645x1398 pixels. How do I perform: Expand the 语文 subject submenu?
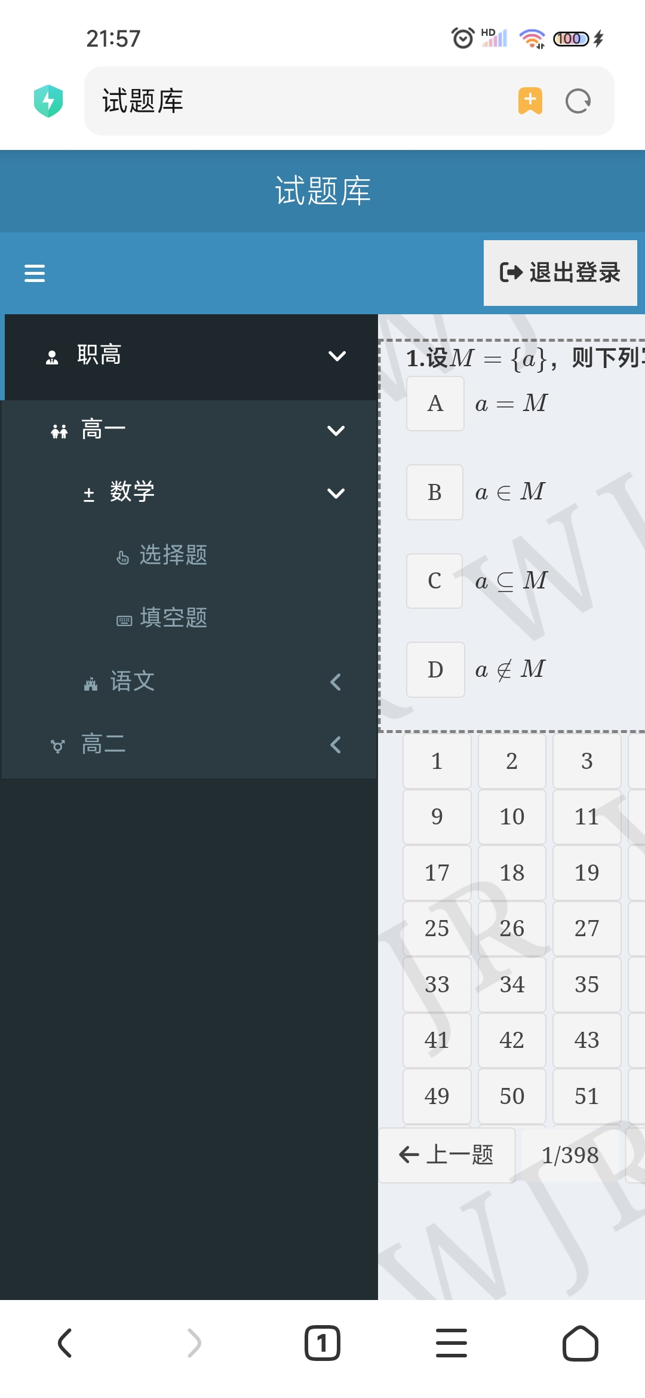click(x=336, y=682)
